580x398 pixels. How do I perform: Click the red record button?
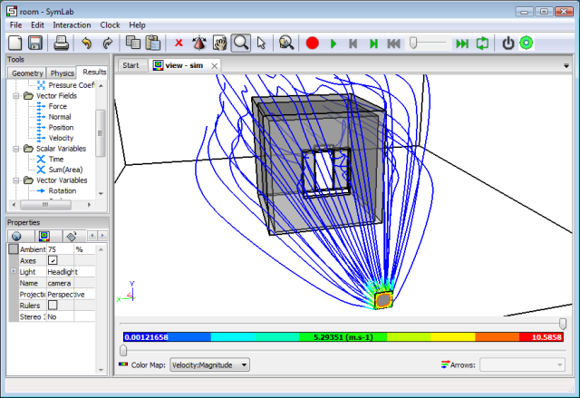312,44
